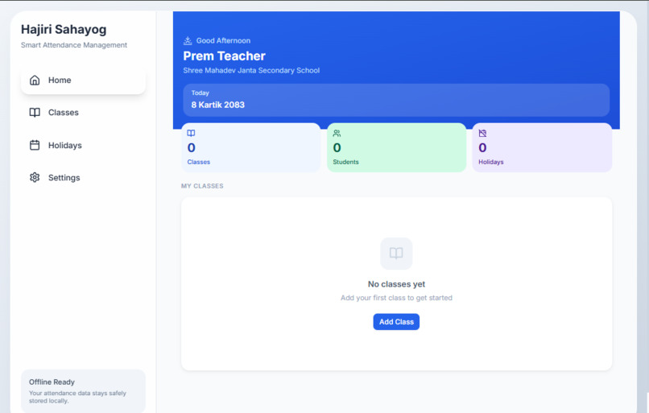The height and width of the screenshot is (413, 649).
Task: Click the Holidays calendar icon in sidebar
Action: point(35,145)
